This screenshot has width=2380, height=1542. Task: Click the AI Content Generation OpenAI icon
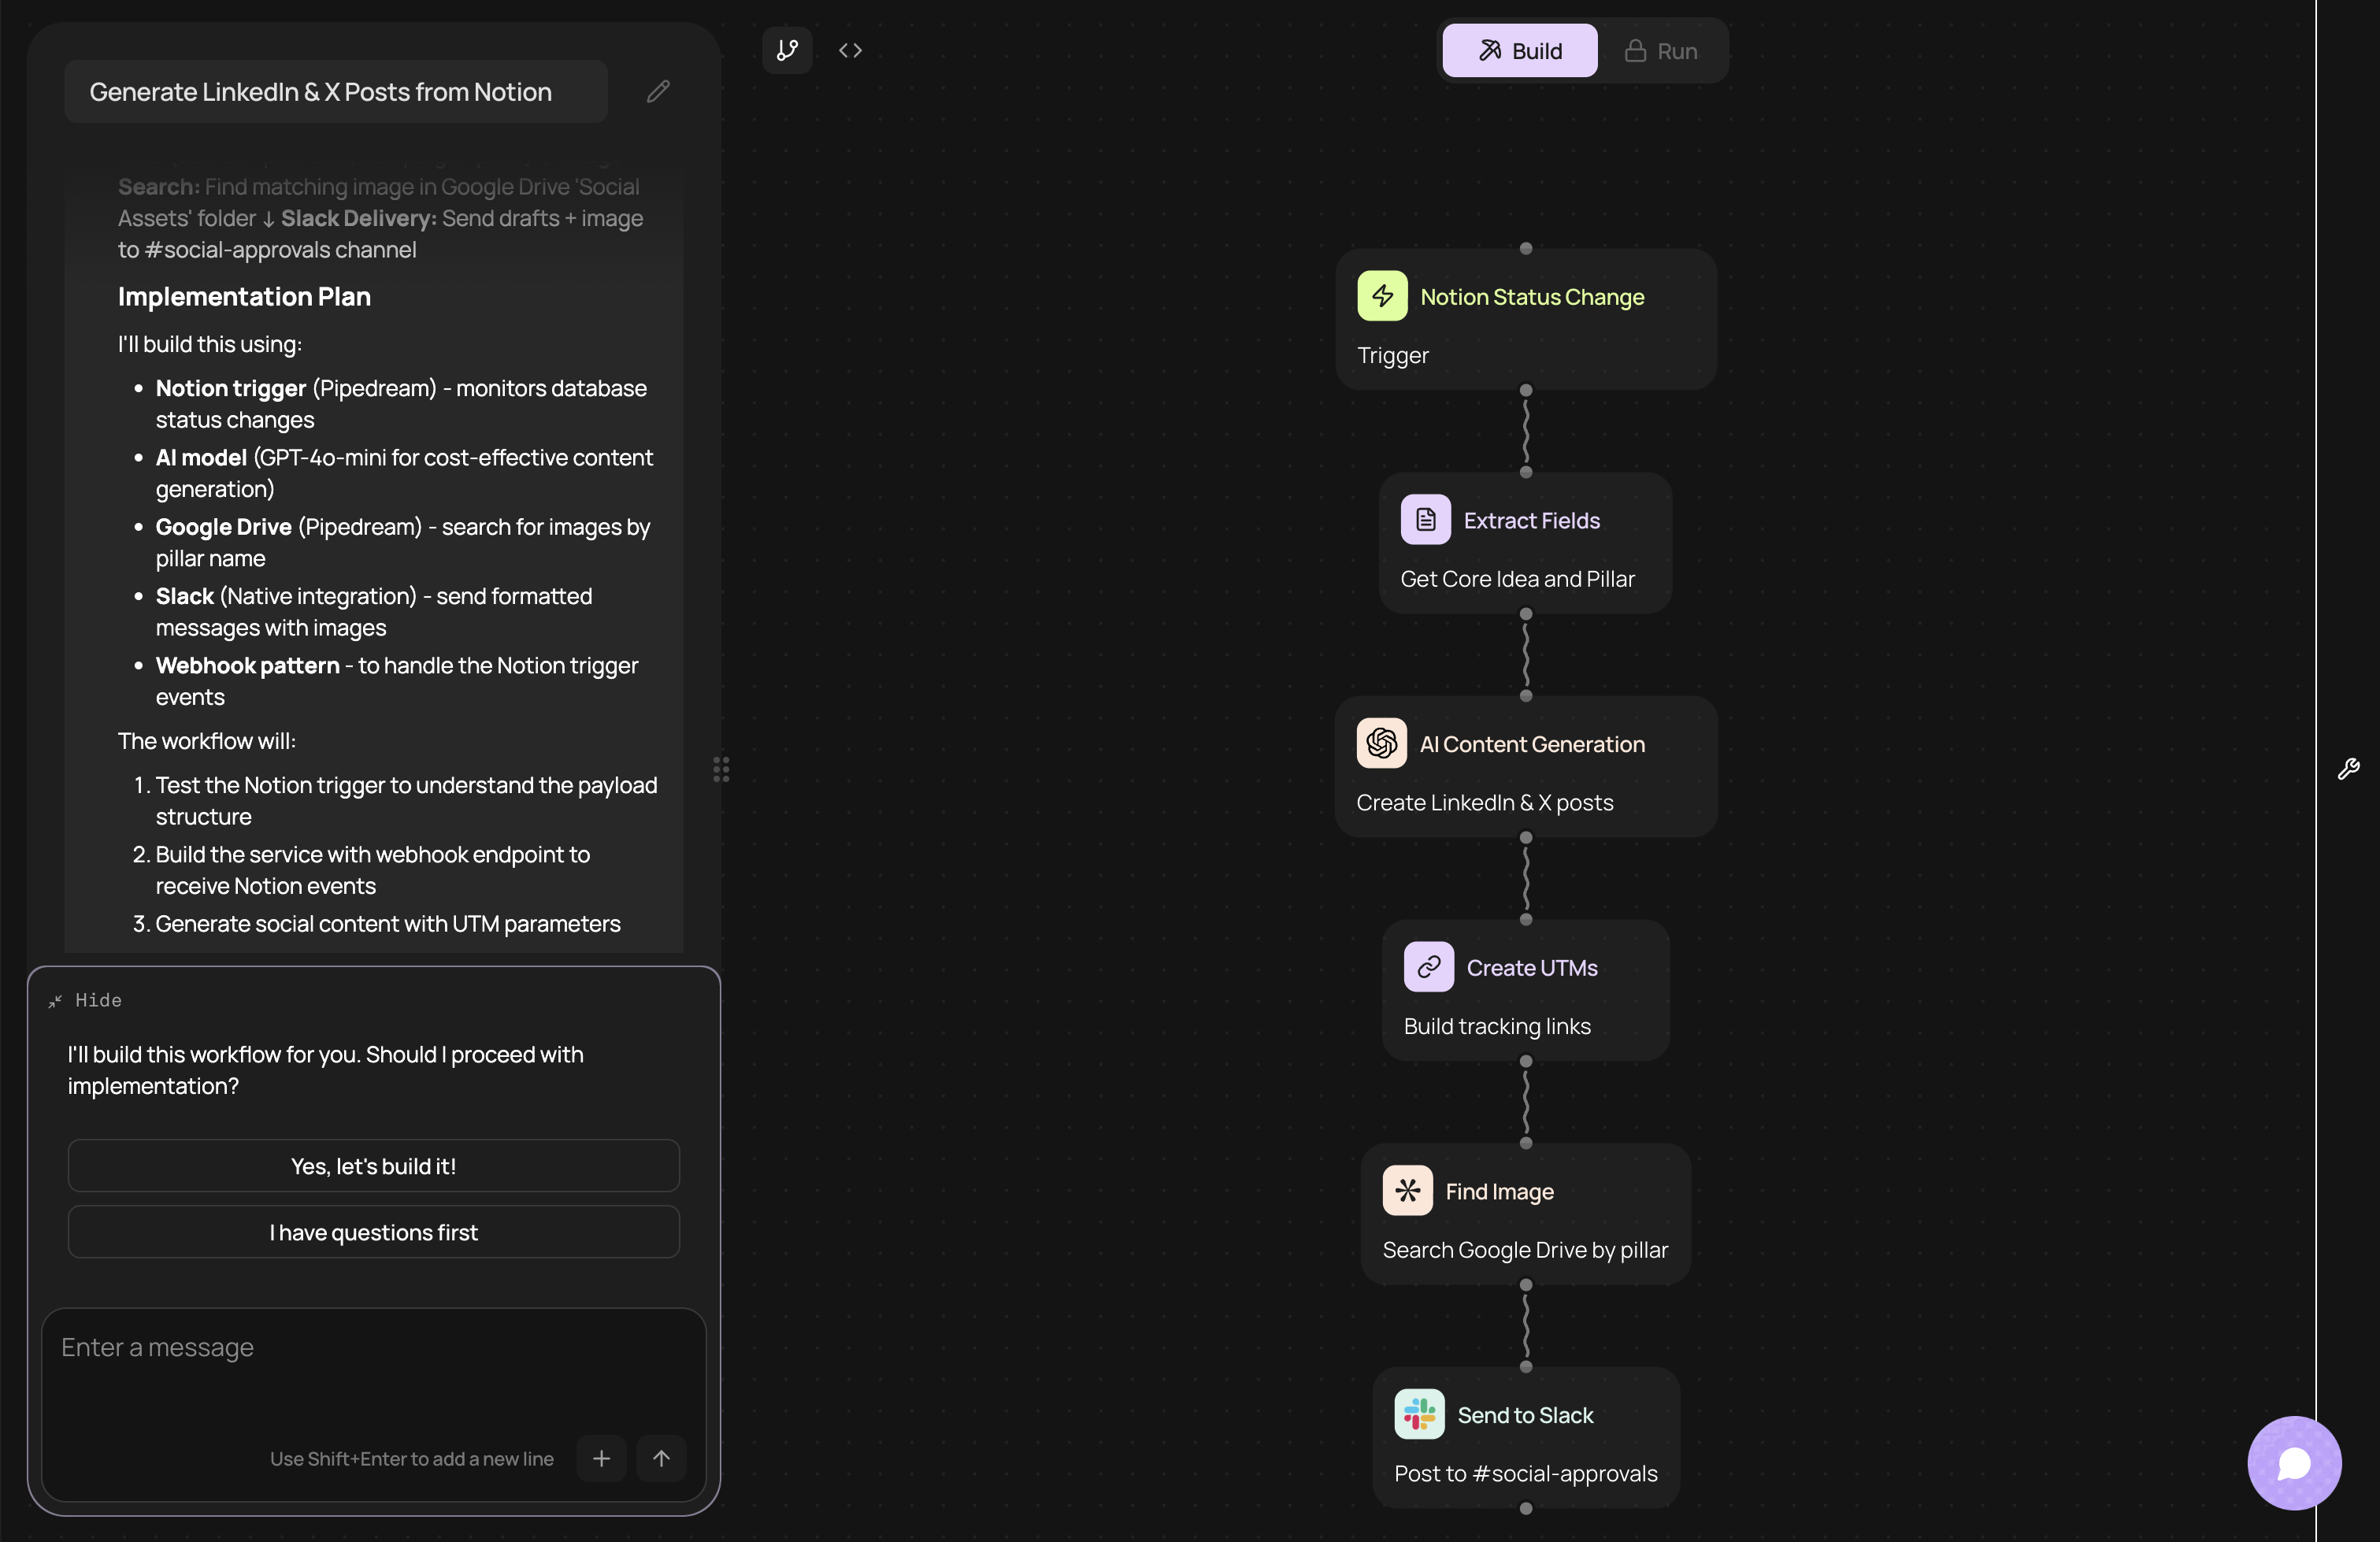pos(1381,743)
